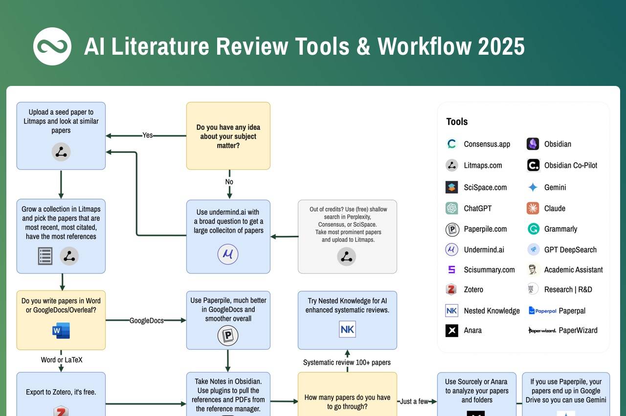Click the Litmaps icon in the seed paper box
The image size is (626, 416).
click(61, 152)
